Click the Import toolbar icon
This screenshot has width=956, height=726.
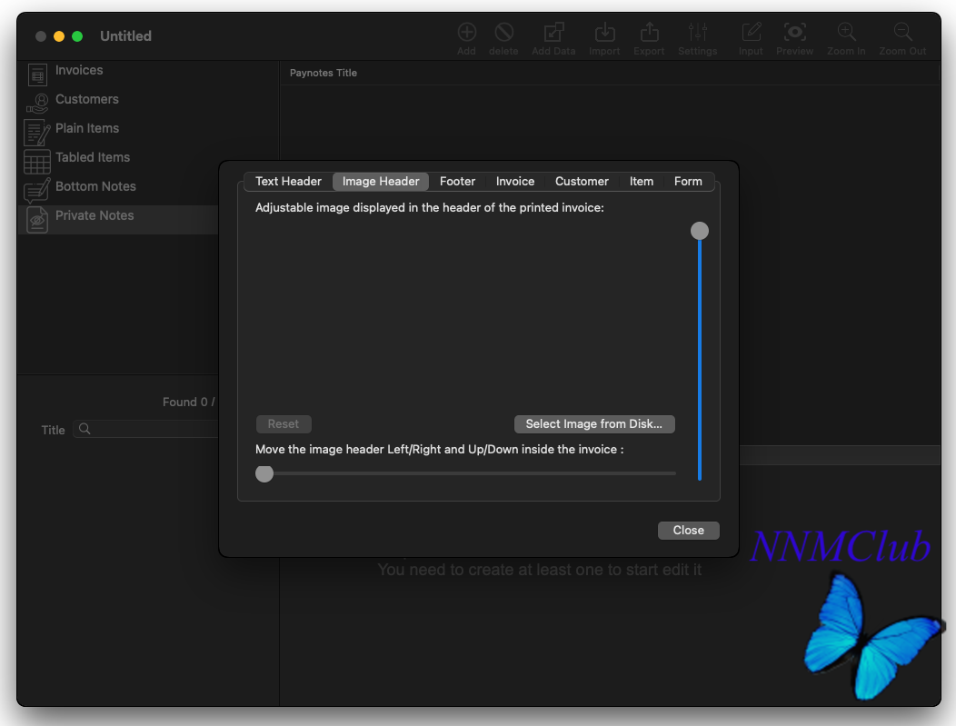(x=604, y=32)
